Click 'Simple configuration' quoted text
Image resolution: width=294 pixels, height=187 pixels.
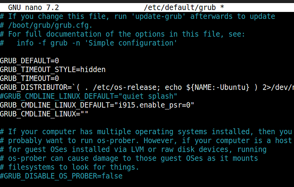(130, 43)
